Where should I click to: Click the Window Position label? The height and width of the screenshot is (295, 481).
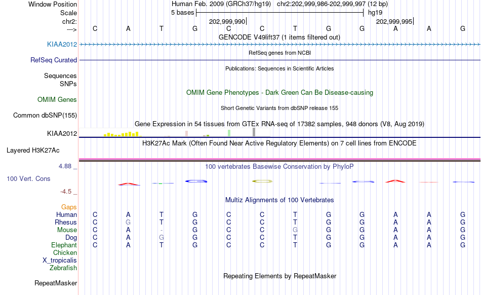point(53,4)
